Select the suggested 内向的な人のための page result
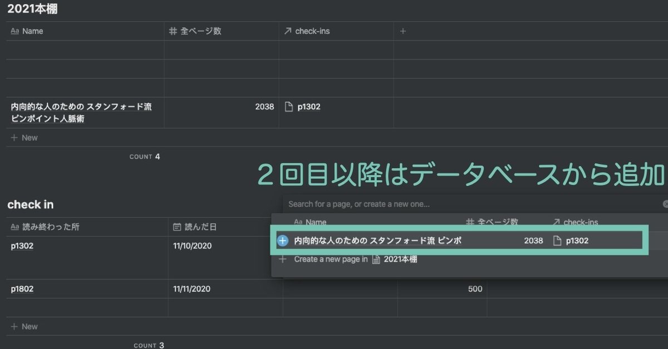 click(x=390, y=240)
